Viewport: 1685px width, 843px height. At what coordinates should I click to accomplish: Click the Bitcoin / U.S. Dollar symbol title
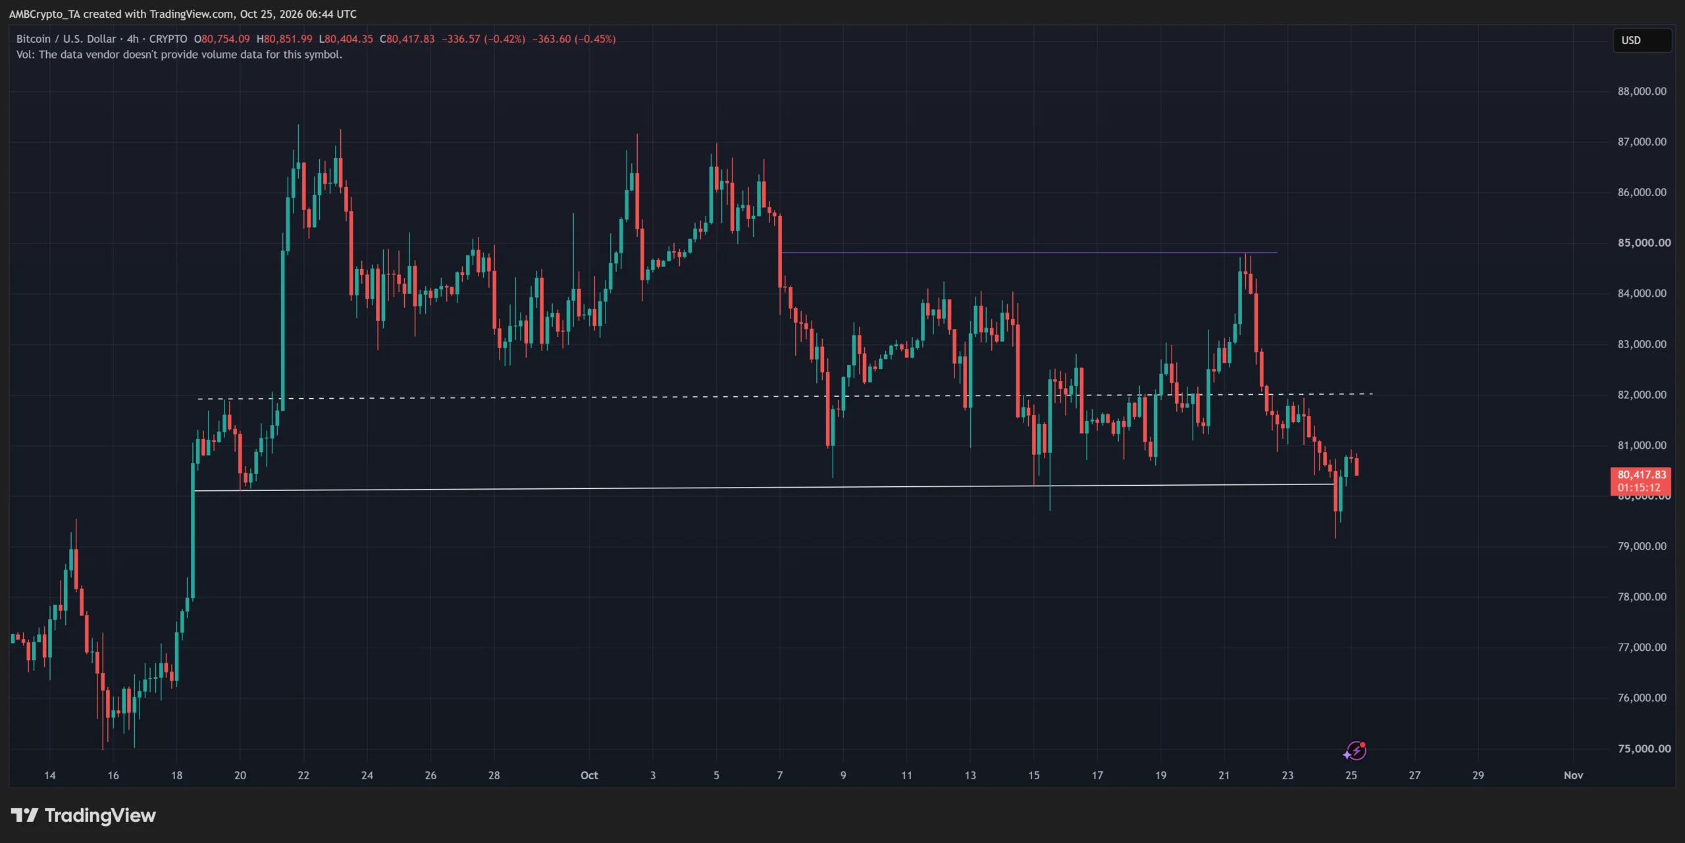66,39
